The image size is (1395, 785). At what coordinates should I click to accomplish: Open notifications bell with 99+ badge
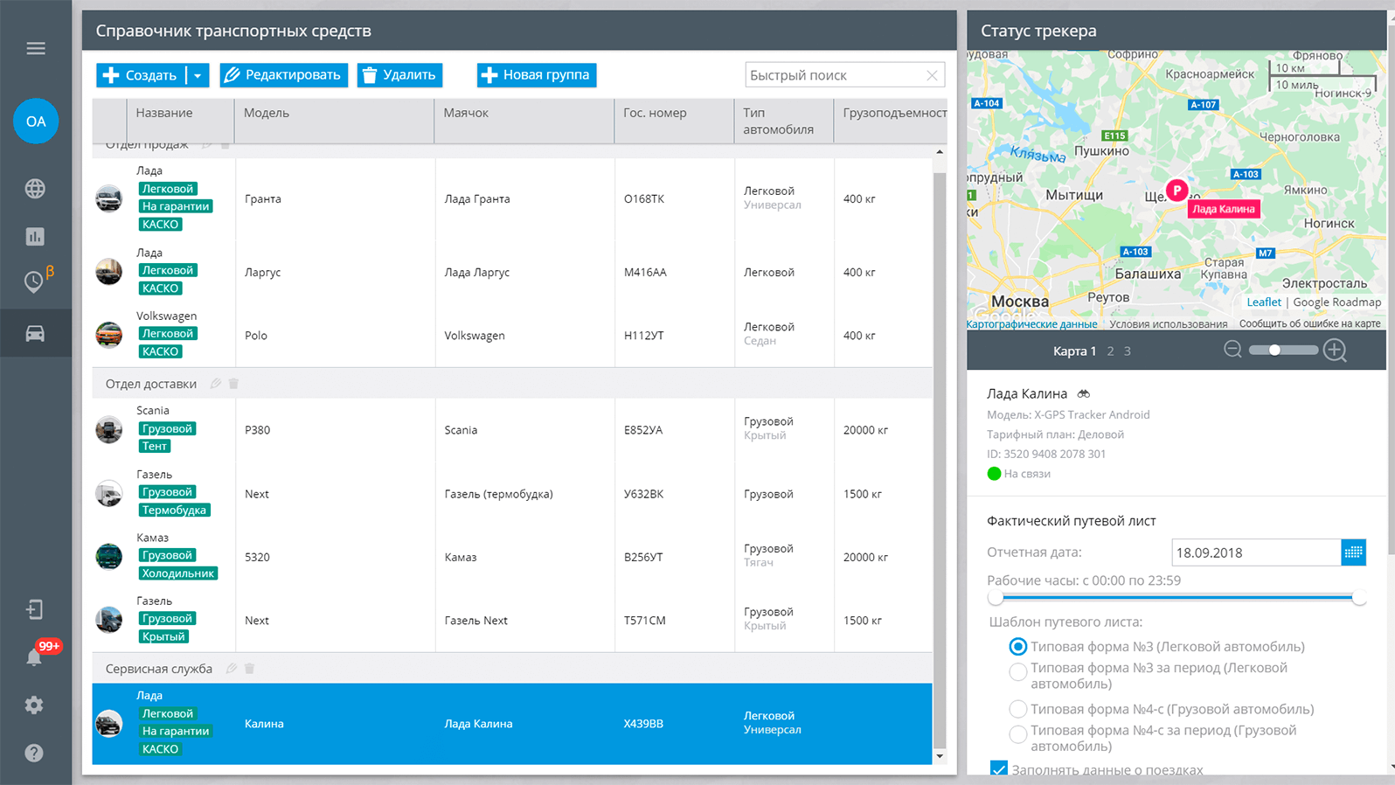tap(34, 656)
